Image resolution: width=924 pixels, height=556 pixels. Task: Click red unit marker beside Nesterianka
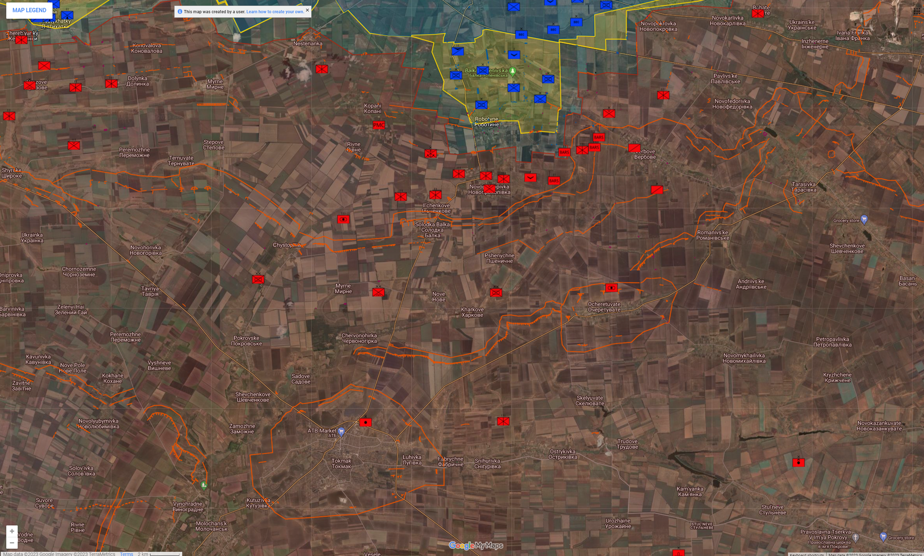click(322, 69)
